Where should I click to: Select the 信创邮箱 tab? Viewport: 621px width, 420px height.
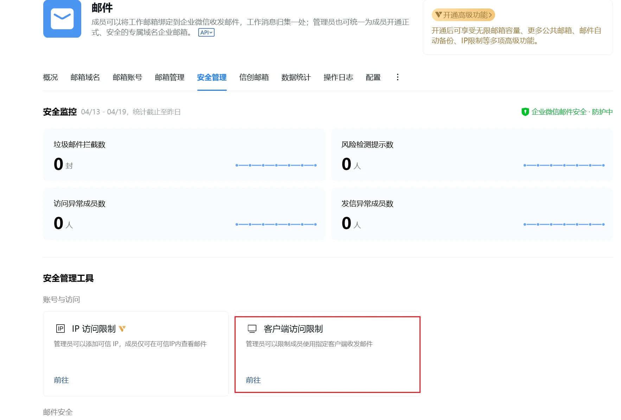click(x=254, y=77)
